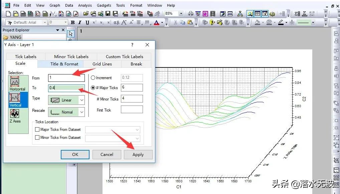The image size is (340, 194).
Task: Click the Cancel button
Action: click(107, 155)
